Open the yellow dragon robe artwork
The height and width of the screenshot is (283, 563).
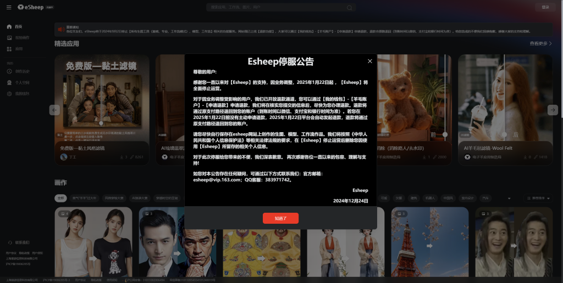click(261, 253)
